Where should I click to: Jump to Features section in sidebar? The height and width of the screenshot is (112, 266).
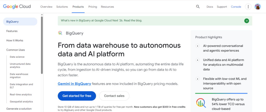point(12,31)
